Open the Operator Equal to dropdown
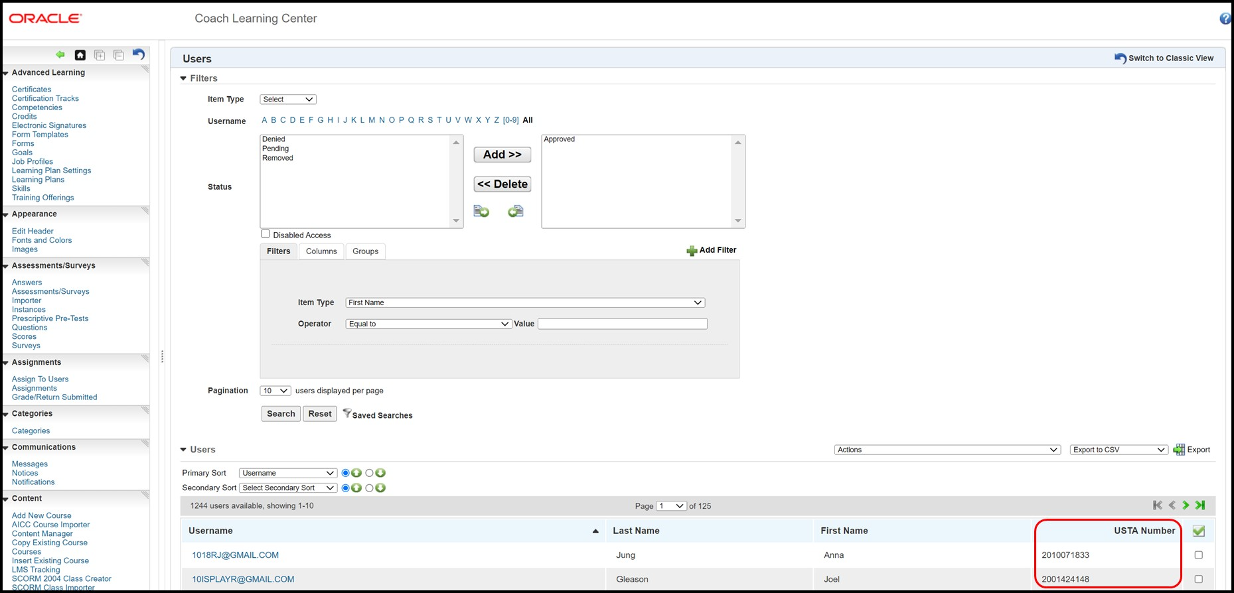The height and width of the screenshot is (593, 1234). [x=429, y=324]
